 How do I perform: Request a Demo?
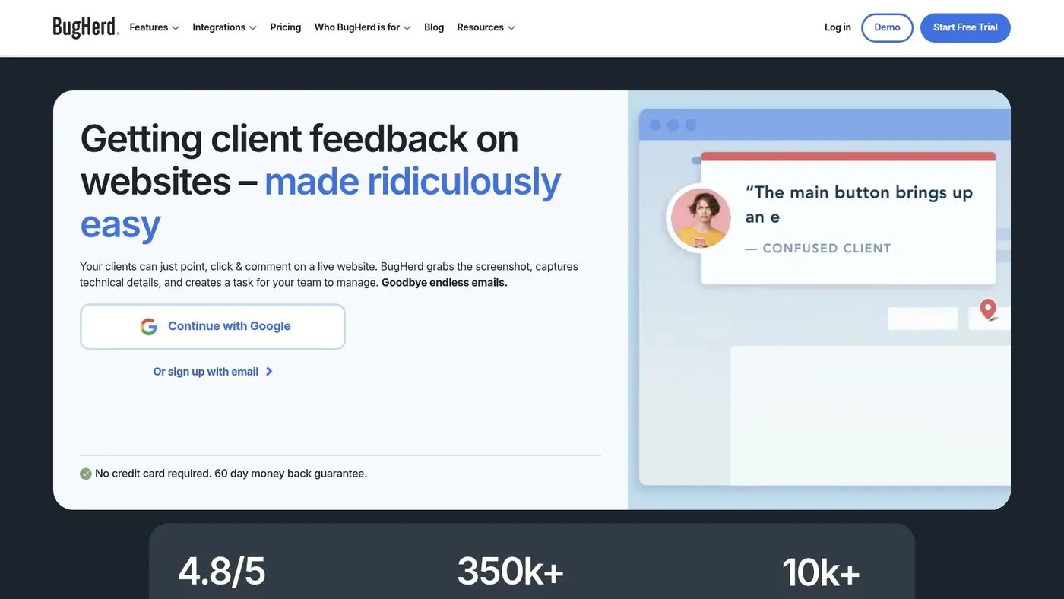(887, 27)
